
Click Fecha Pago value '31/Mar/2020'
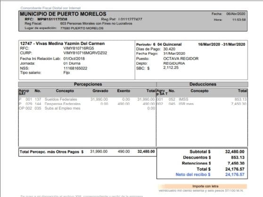(174, 53)
